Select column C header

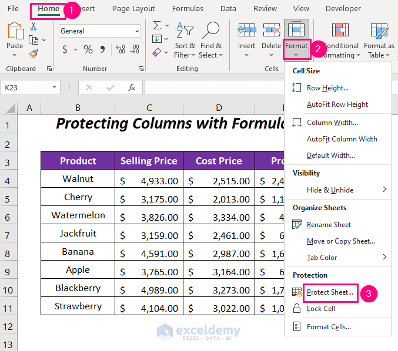click(x=149, y=108)
